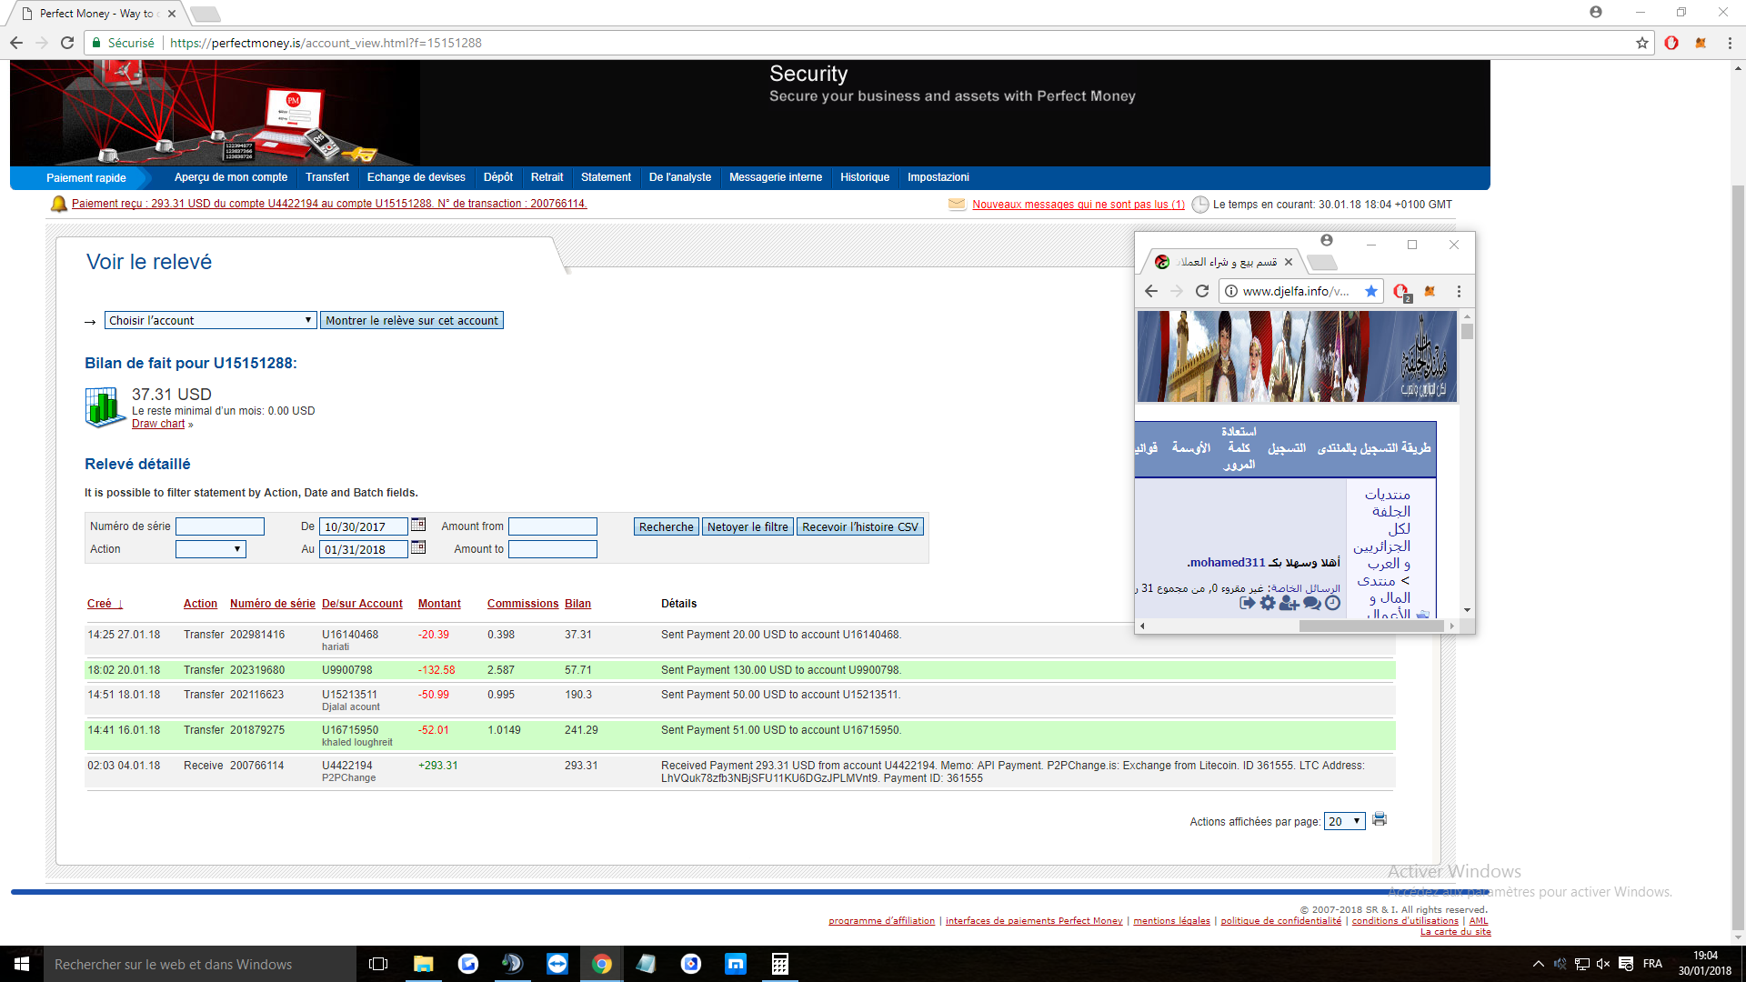Viewport: 1746px width, 982px height.
Task: Open the Retrait menu item
Action: coord(547,177)
